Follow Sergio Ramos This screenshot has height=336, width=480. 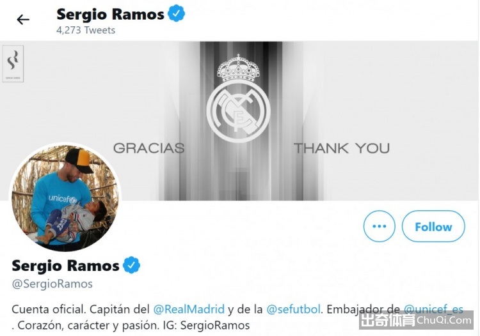click(x=433, y=226)
